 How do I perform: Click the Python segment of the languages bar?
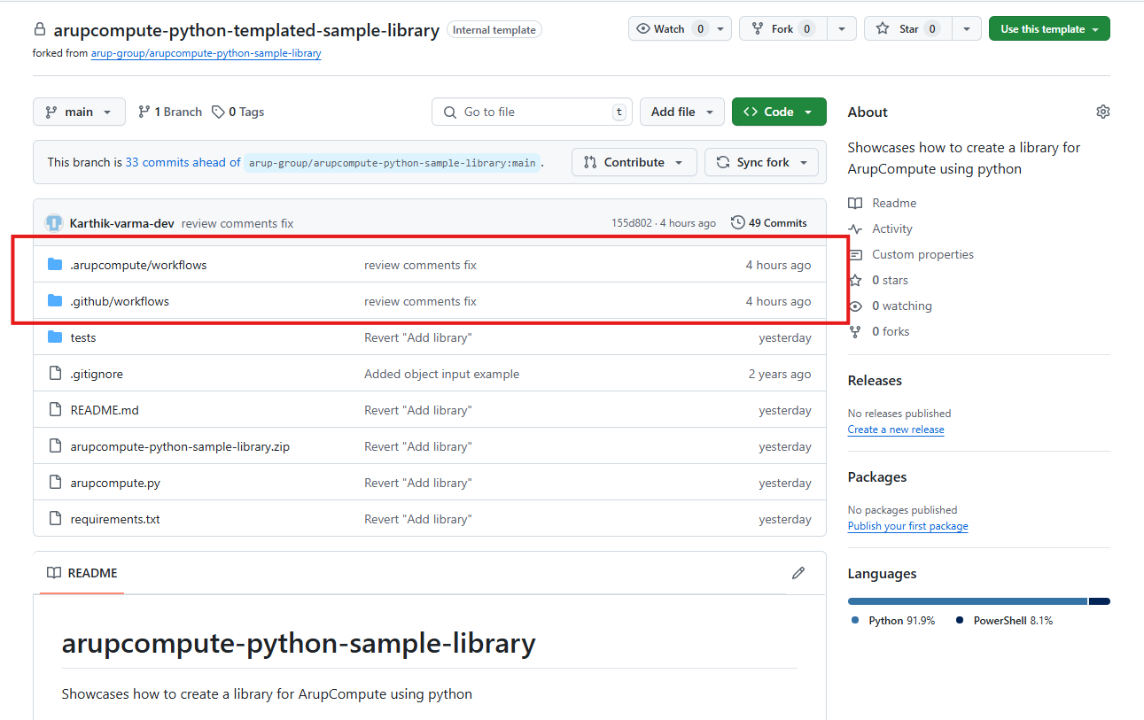click(966, 601)
